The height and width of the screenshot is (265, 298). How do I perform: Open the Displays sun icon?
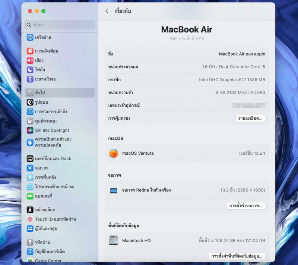pyautogui.click(x=30, y=168)
